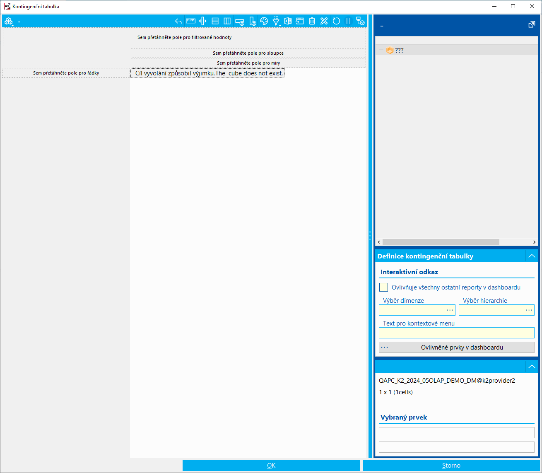
Task: Open the filter funnel dropdown
Action: point(276,21)
